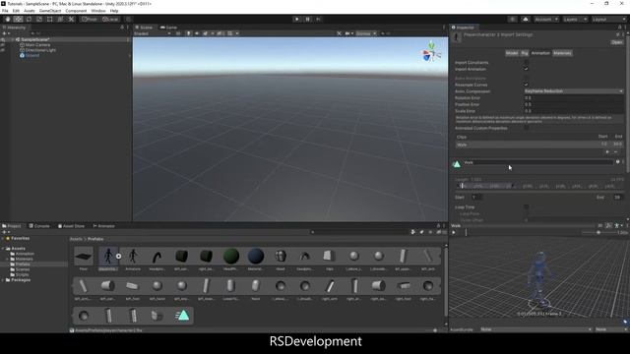Toggle scene audio speaker icon
Screen dimensions: 630x354
point(197,33)
